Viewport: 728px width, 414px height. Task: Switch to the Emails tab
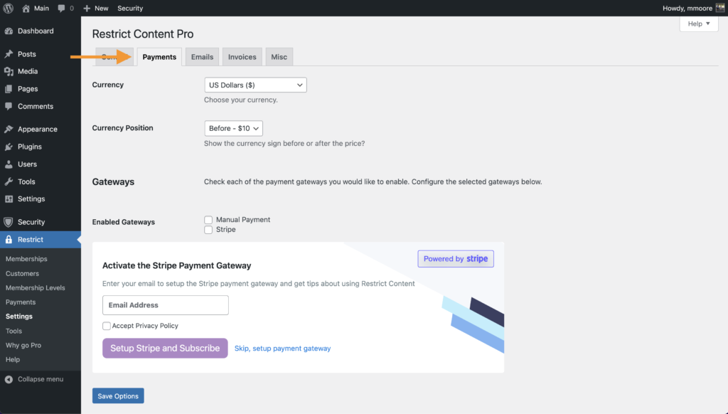[202, 57]
